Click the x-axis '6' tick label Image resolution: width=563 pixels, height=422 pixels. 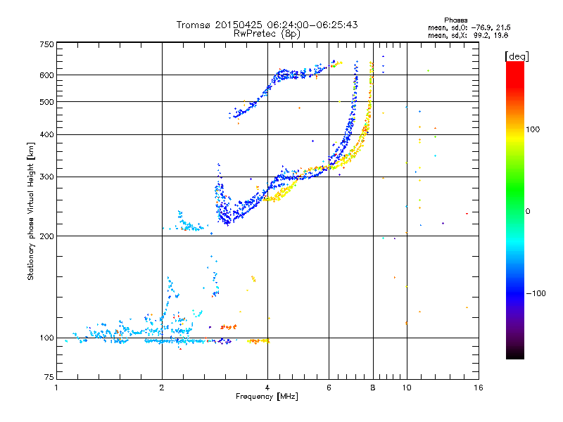coord(329,388)
